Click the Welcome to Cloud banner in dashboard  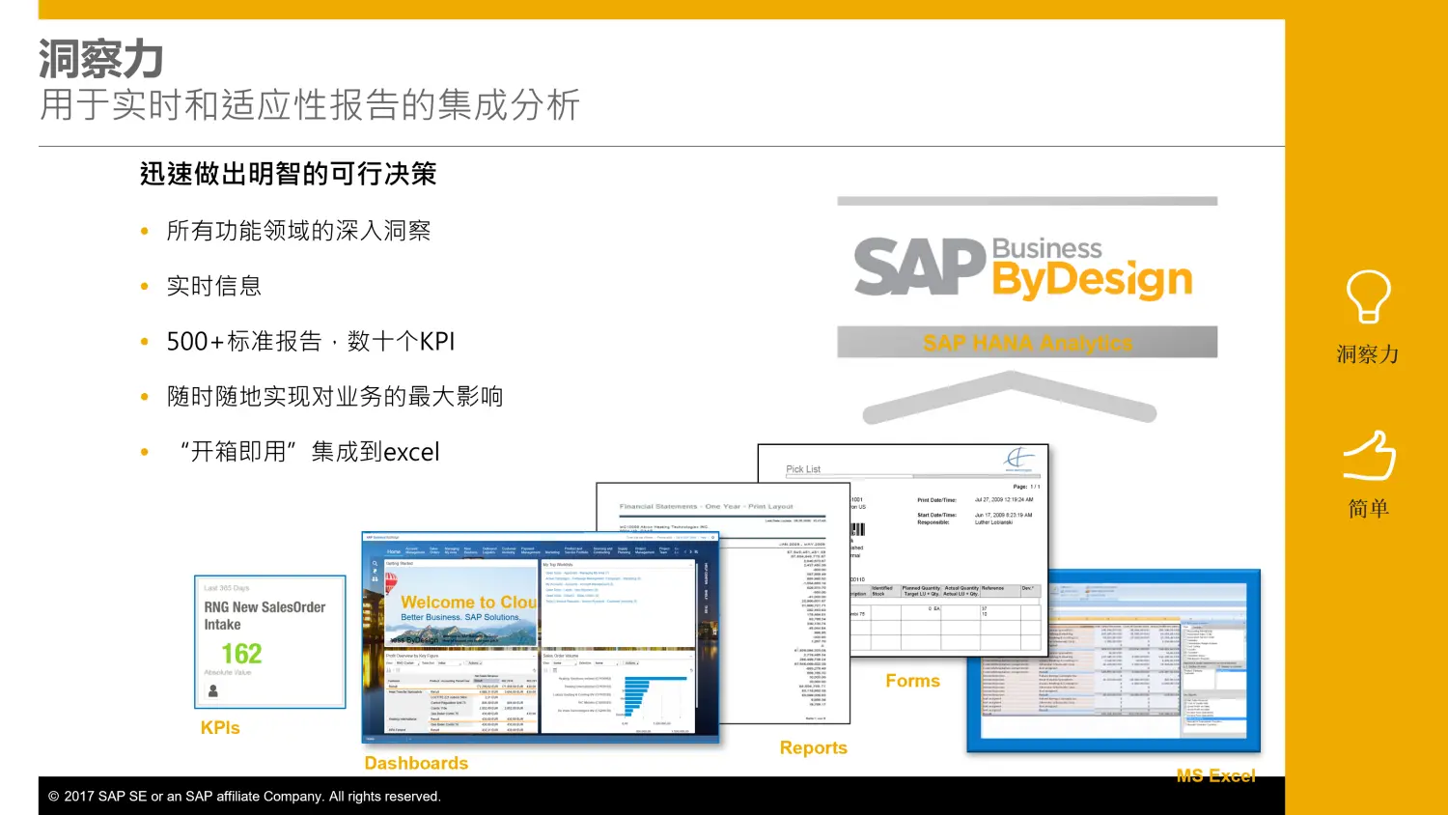click(461, 607)
